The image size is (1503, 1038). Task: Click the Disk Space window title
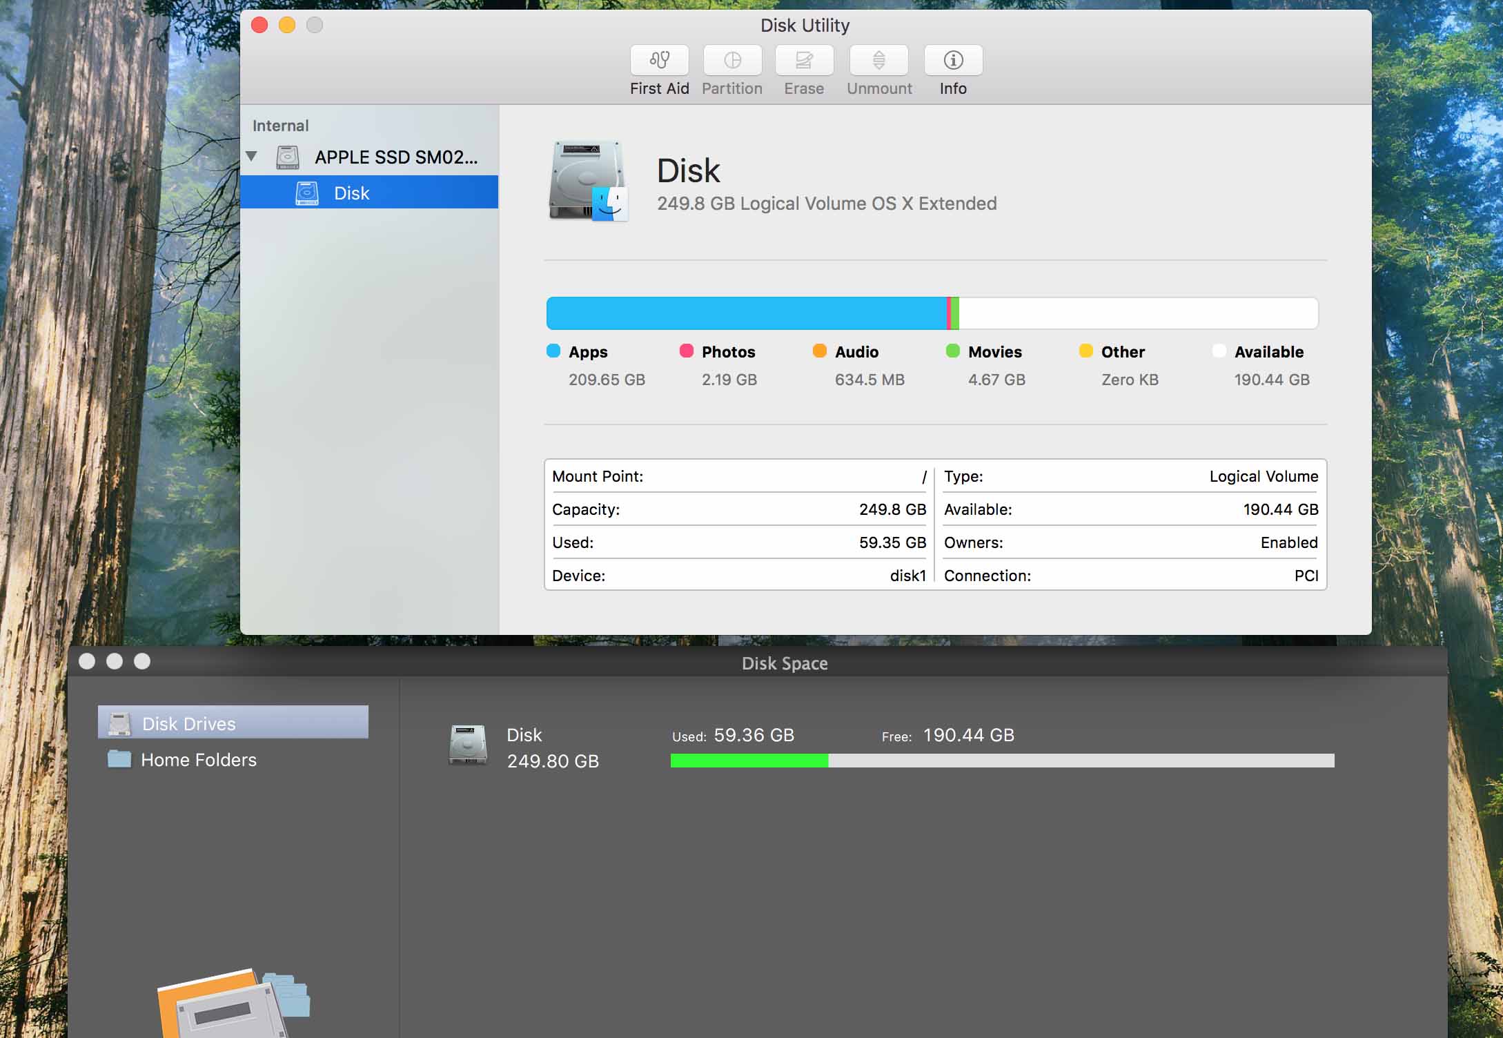(785, 663)
